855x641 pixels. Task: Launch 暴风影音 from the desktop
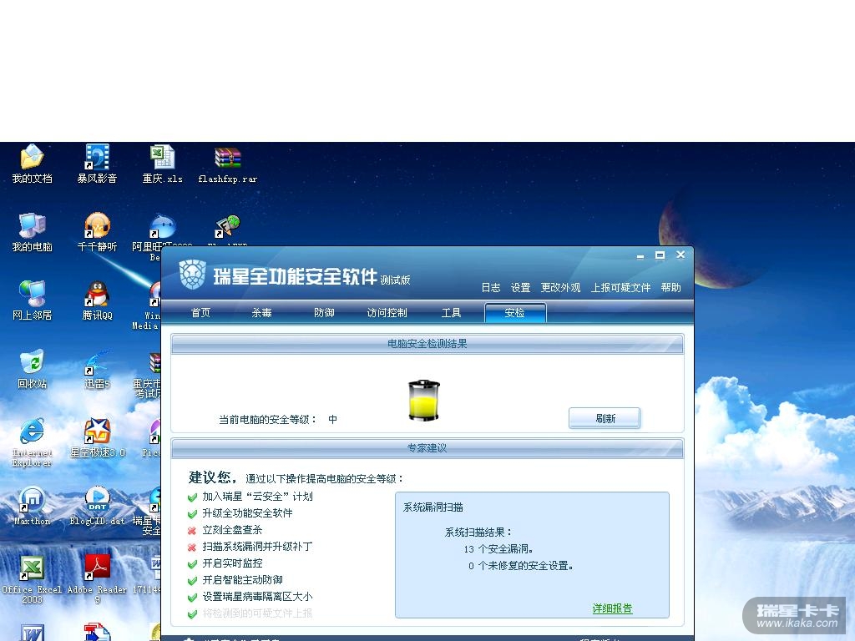pos(97,164)
